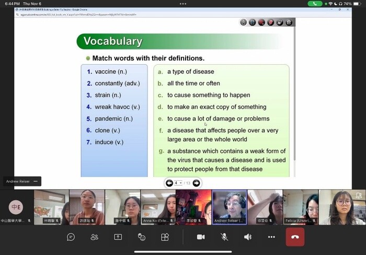Toggle the camera on or off

pos(200,237)
